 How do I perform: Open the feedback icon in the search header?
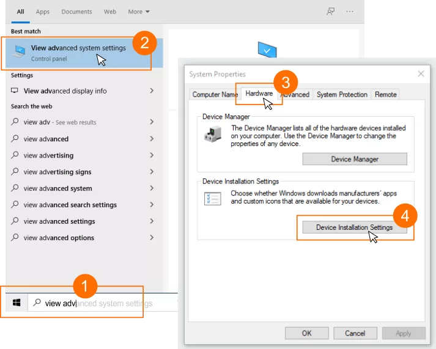pos(330,12)
